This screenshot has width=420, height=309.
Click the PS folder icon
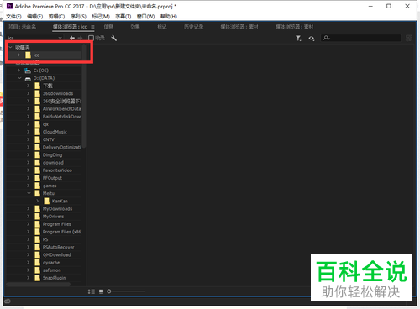(38, 239)
